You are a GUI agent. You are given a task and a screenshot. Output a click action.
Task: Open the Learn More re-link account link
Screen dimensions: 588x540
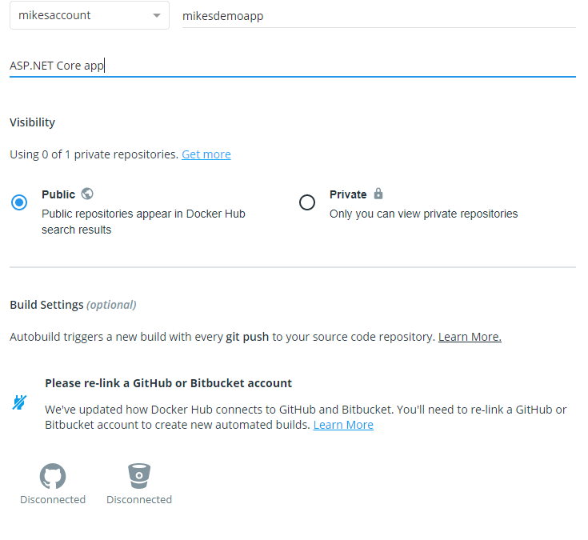tap(343, 425)
